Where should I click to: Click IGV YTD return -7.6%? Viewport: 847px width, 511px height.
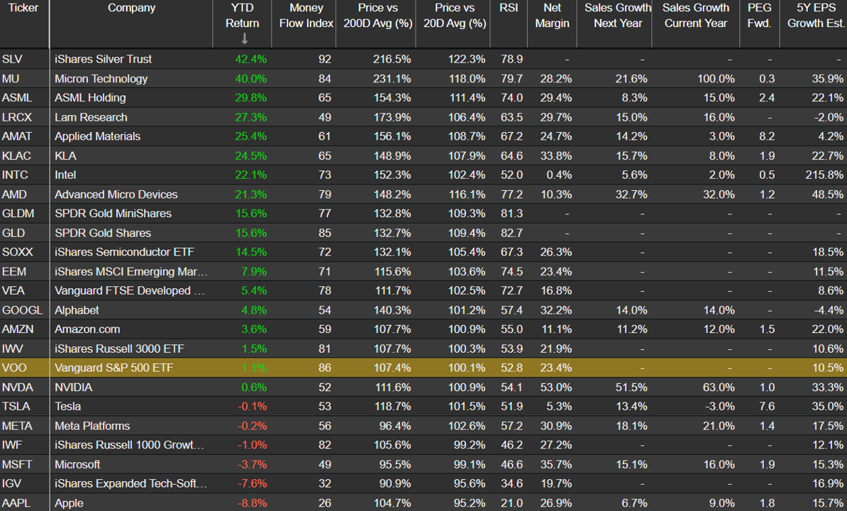[x=253, y=484]
